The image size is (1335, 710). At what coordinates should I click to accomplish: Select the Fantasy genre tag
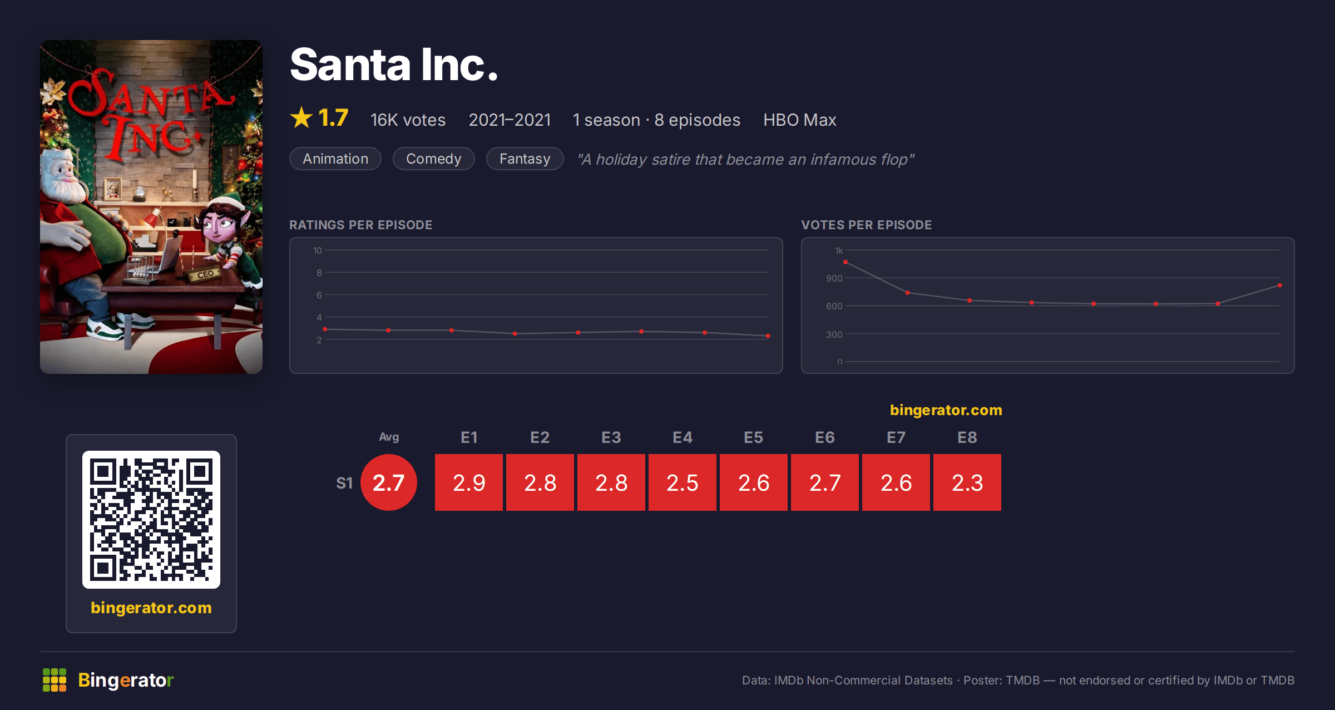tap(525, 159)
